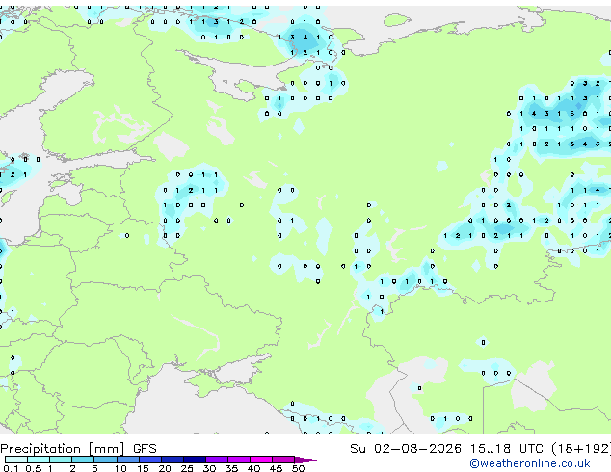Click the "30" legend scale label
611x472 pixels.
click(209, 468)
